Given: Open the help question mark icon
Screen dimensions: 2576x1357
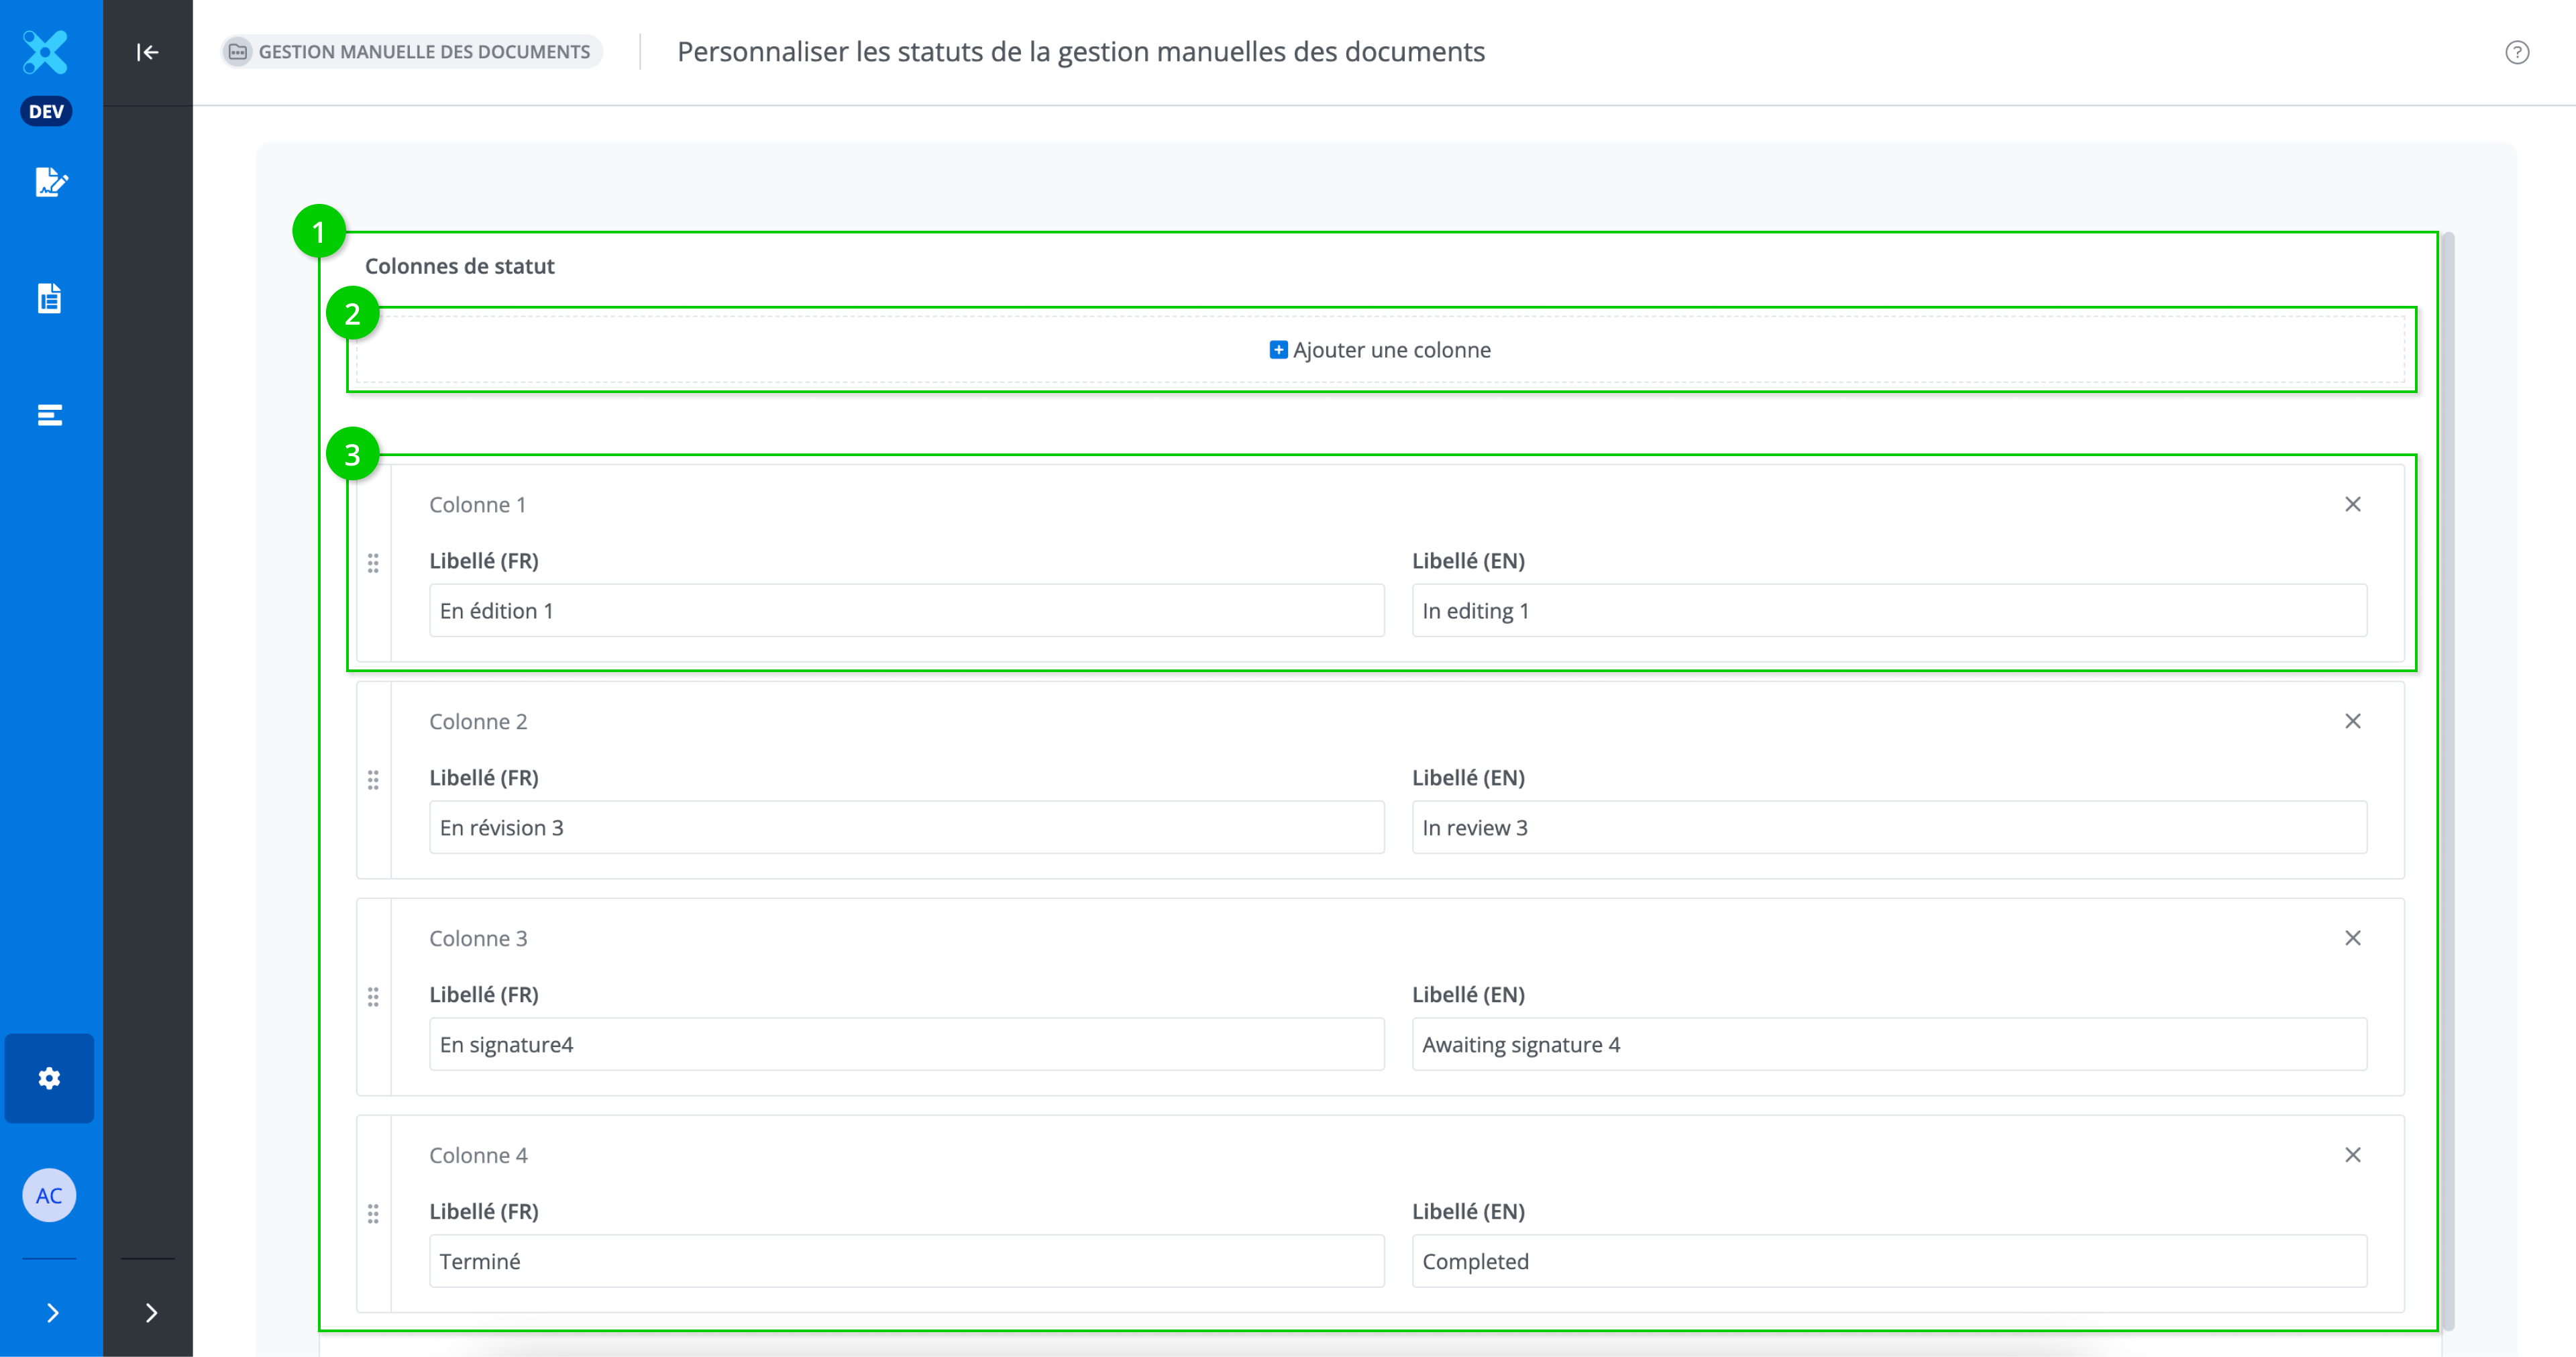Looking at the screenshot, I should click(2517, 52).
